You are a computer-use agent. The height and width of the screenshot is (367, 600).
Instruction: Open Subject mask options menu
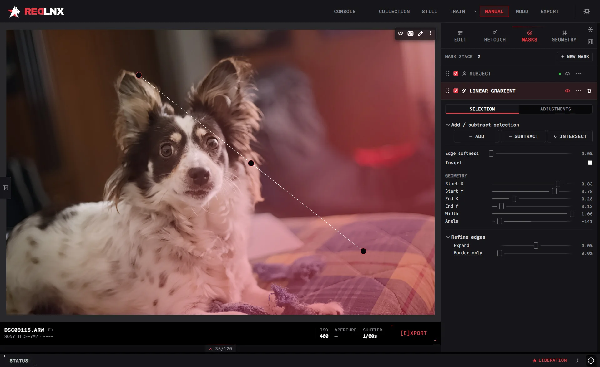[x=578, y=74]
